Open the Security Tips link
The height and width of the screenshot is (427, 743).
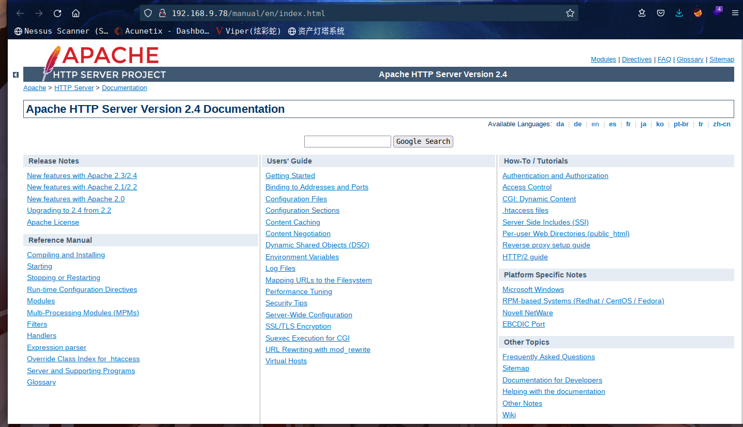click(x=286, y=303)
